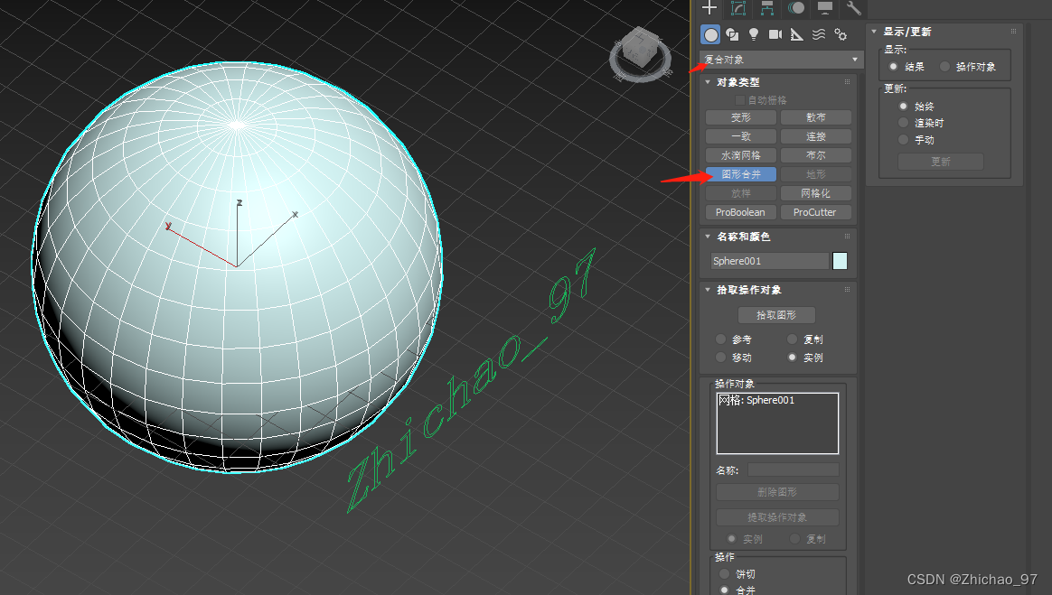Click the 拾取操作对象 rollout grip handle

click(x=848, y=290)
